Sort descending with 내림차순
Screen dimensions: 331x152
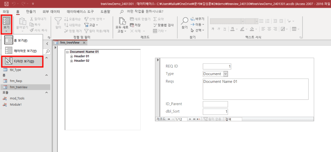point(72,25)
